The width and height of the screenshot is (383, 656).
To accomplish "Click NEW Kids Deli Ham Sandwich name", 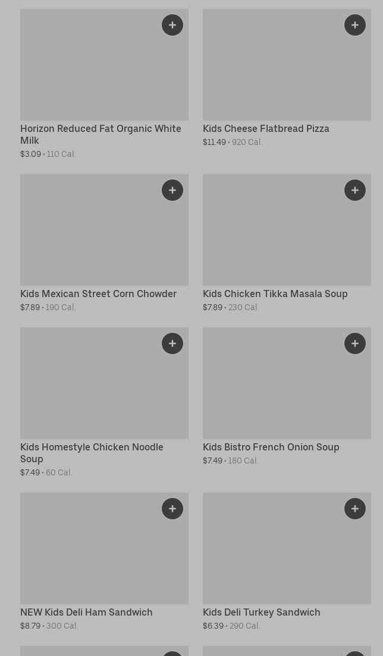I will pos(86,612).
